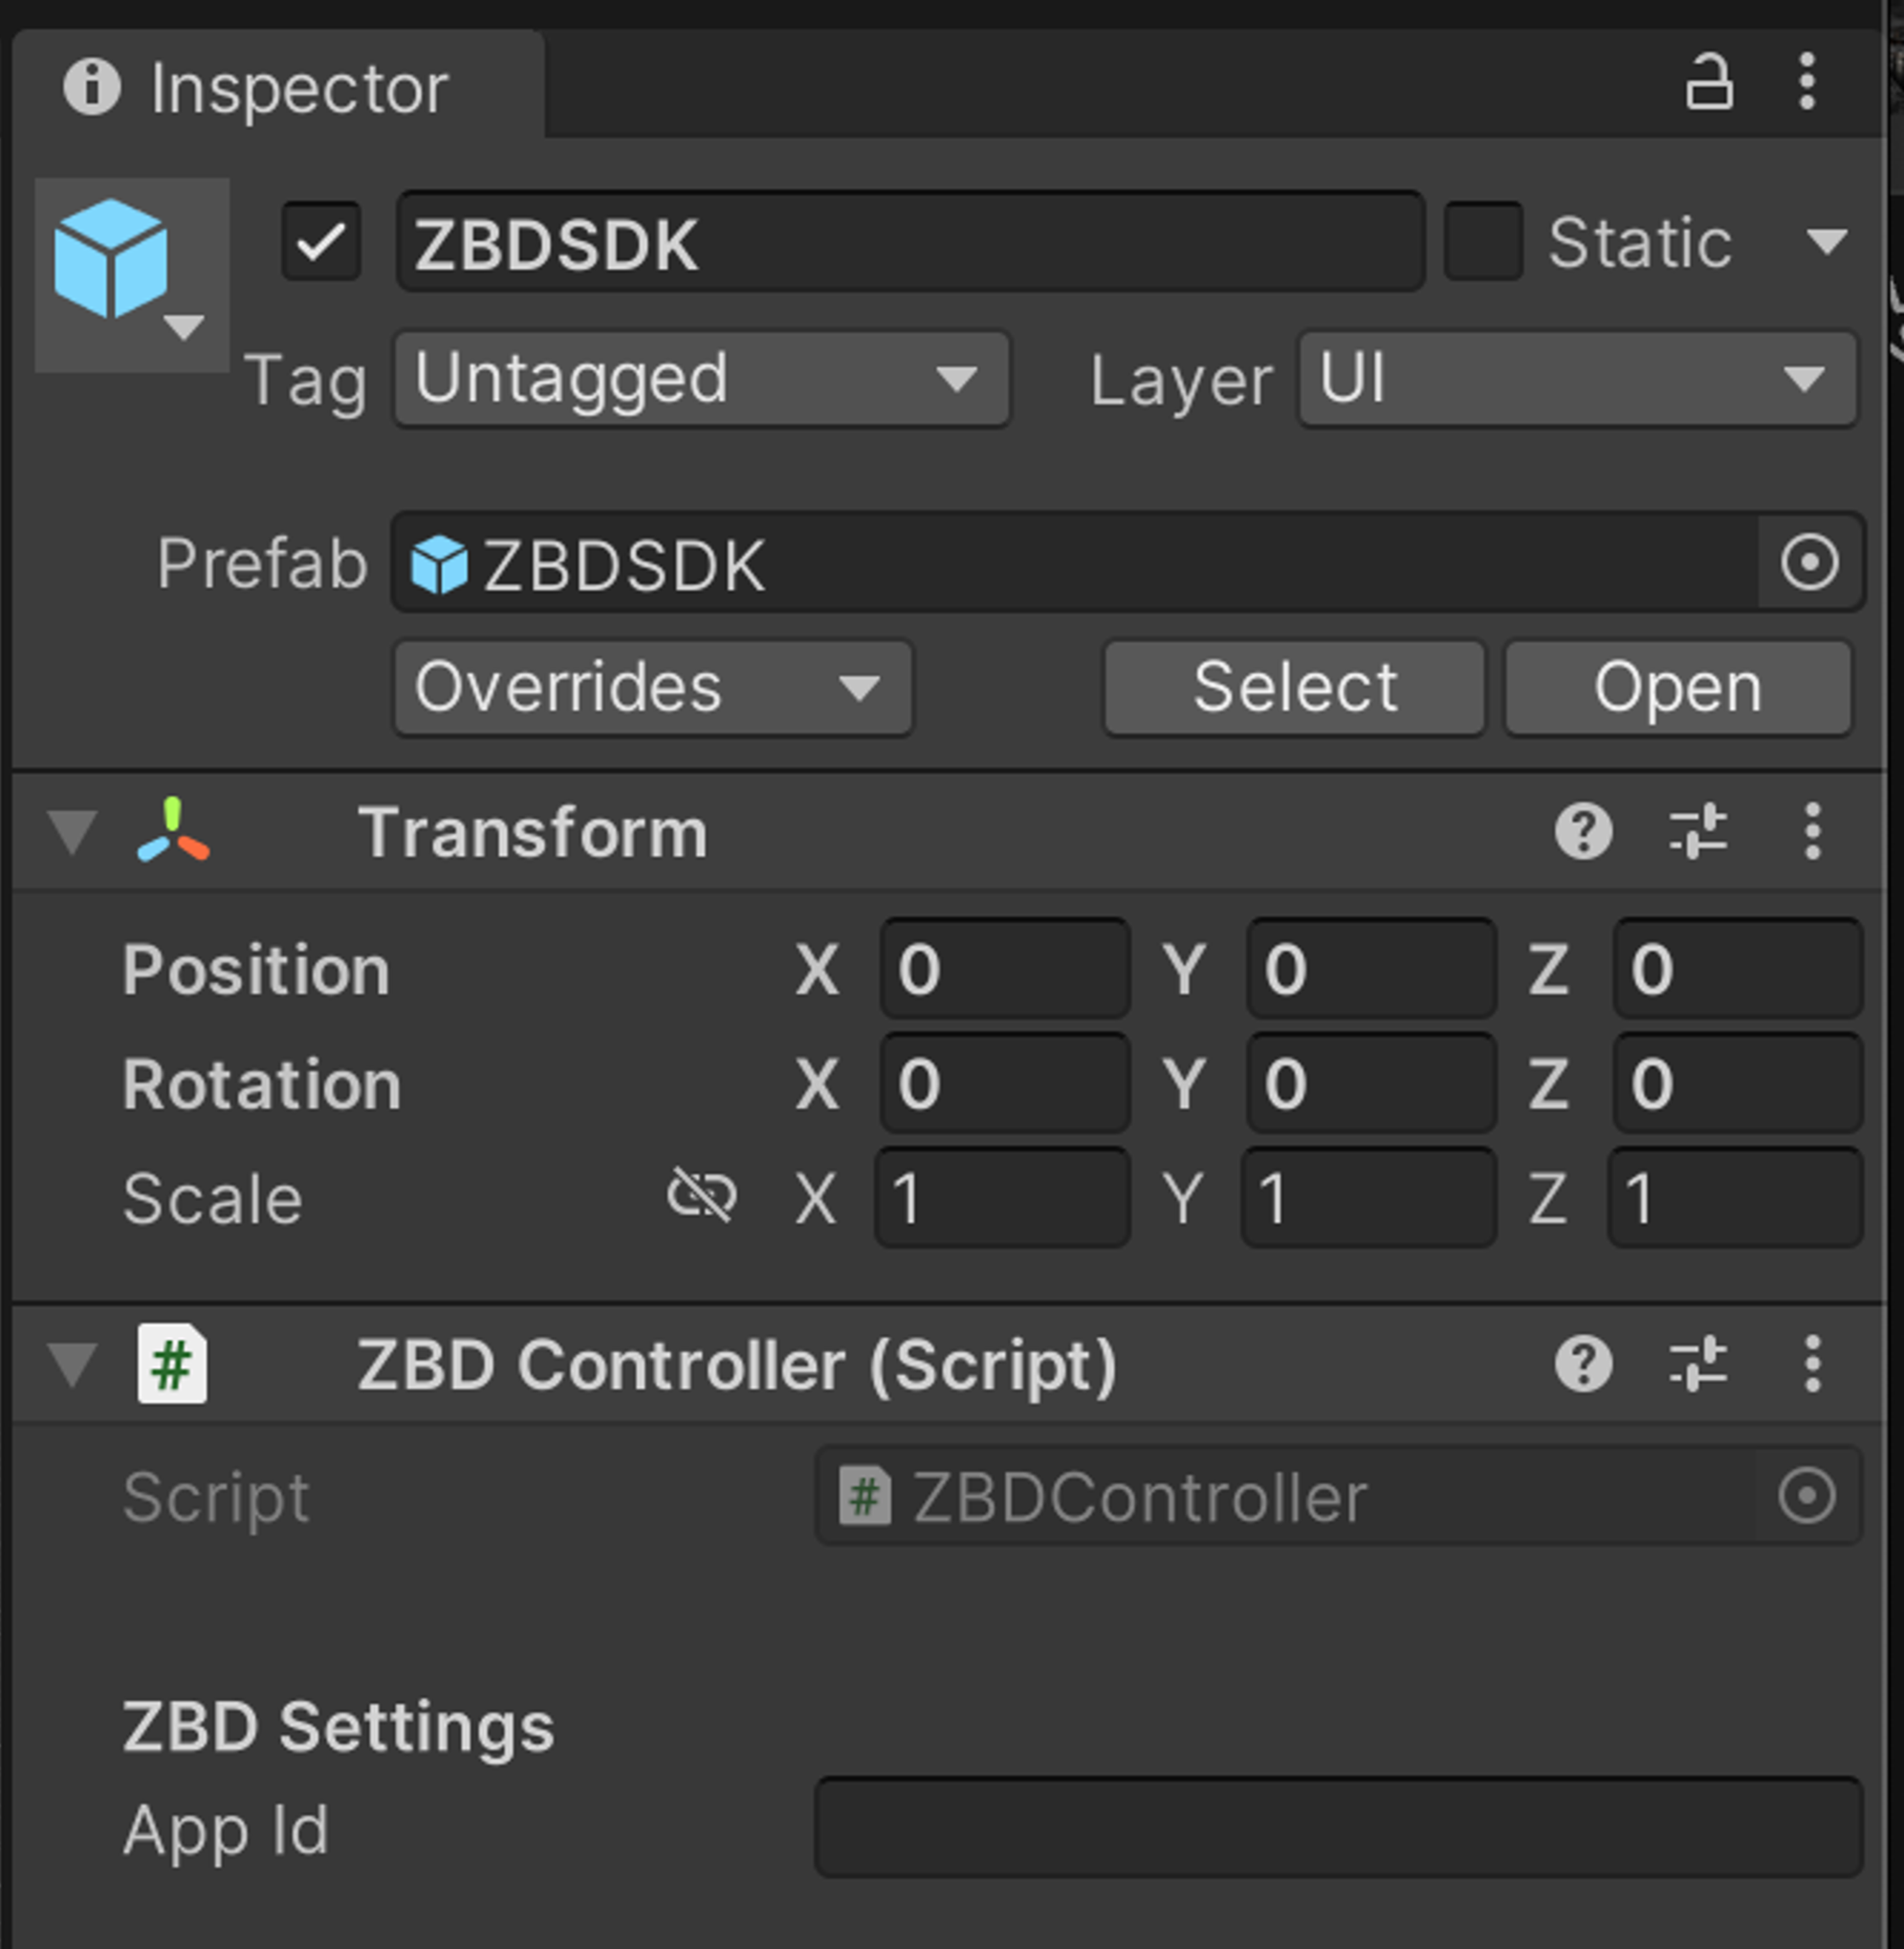1904x1949 pixels.
Task: Open the Transform three-dot context menu
Action: point(1812,830)
